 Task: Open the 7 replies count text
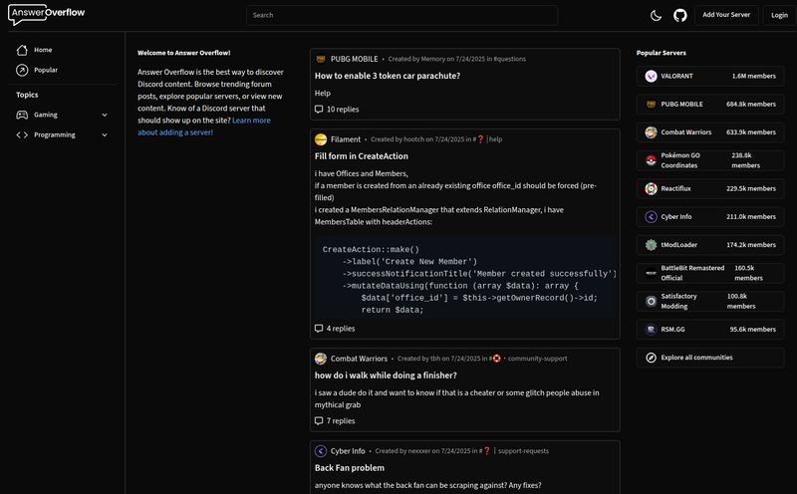341,421
